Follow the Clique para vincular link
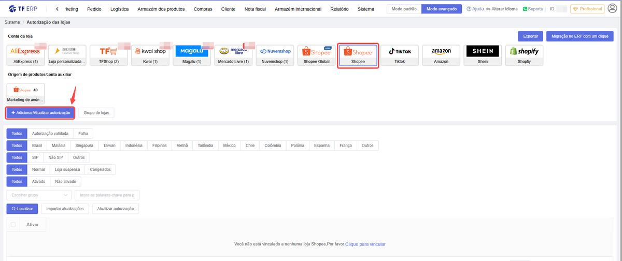This screenshot has width=622, height=261. (x=365, y=244)
